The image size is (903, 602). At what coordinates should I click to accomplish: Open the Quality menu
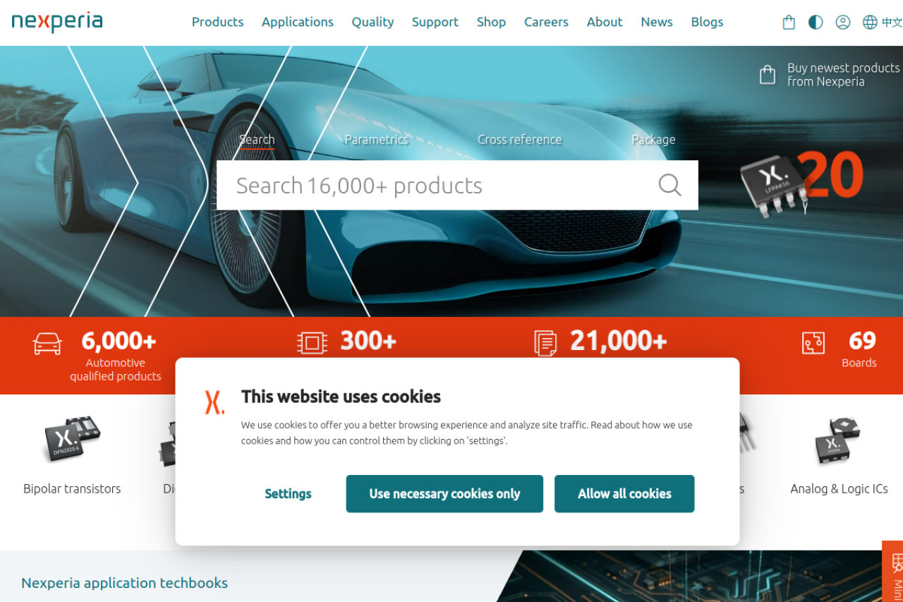372,22
